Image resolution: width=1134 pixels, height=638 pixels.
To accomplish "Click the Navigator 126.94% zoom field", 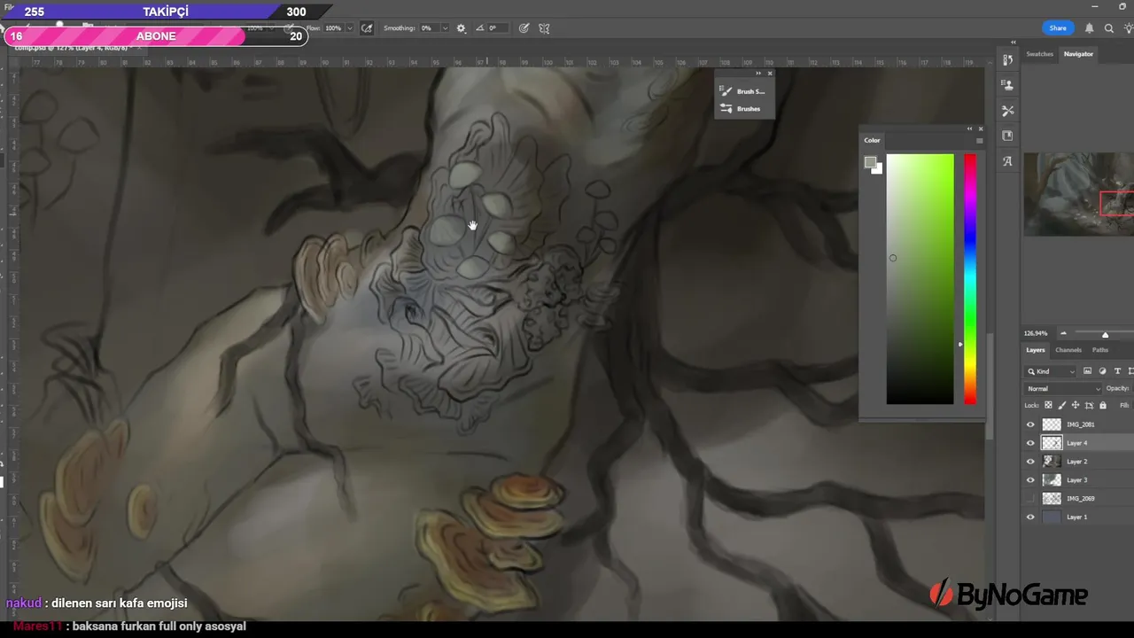I will [1036, 334].
